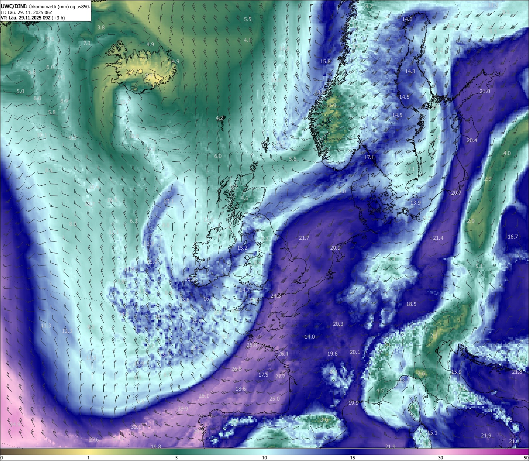Click the 17.1 value near Skagerrak

click(369, 158)
